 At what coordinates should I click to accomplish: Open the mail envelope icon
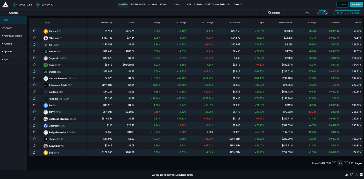(307, 13)
